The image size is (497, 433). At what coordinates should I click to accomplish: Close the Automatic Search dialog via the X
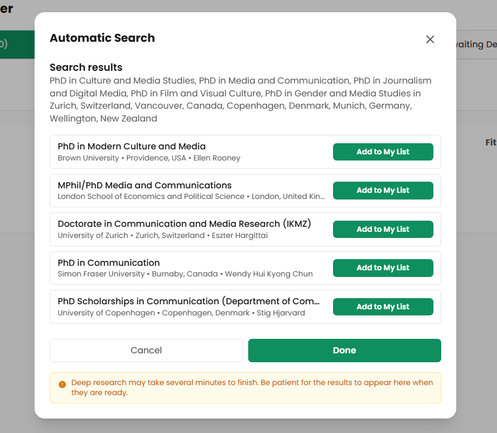coord(430,40)
